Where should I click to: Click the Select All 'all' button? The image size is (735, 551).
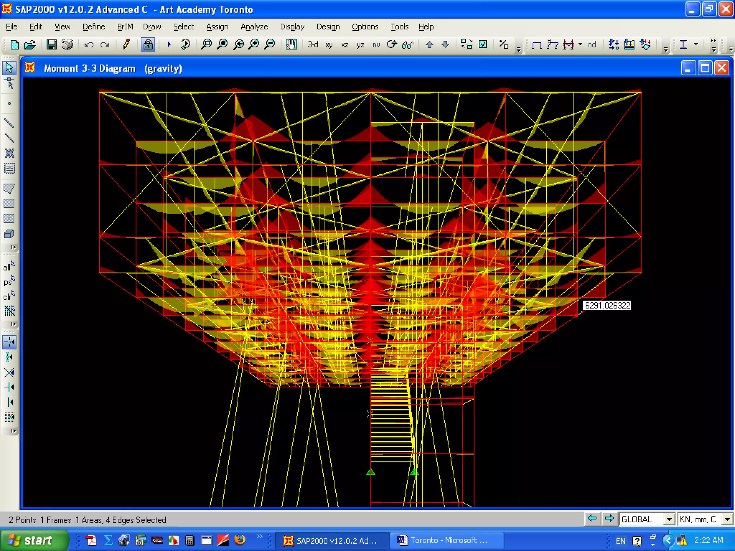[9, 267]
